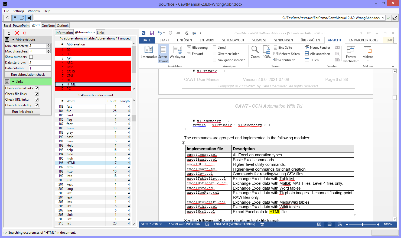Image resolution: width=401 pixels, height=238 pixels.
Task: Increase Min. characters with the spinner up arrow
Action: (49, 45)
